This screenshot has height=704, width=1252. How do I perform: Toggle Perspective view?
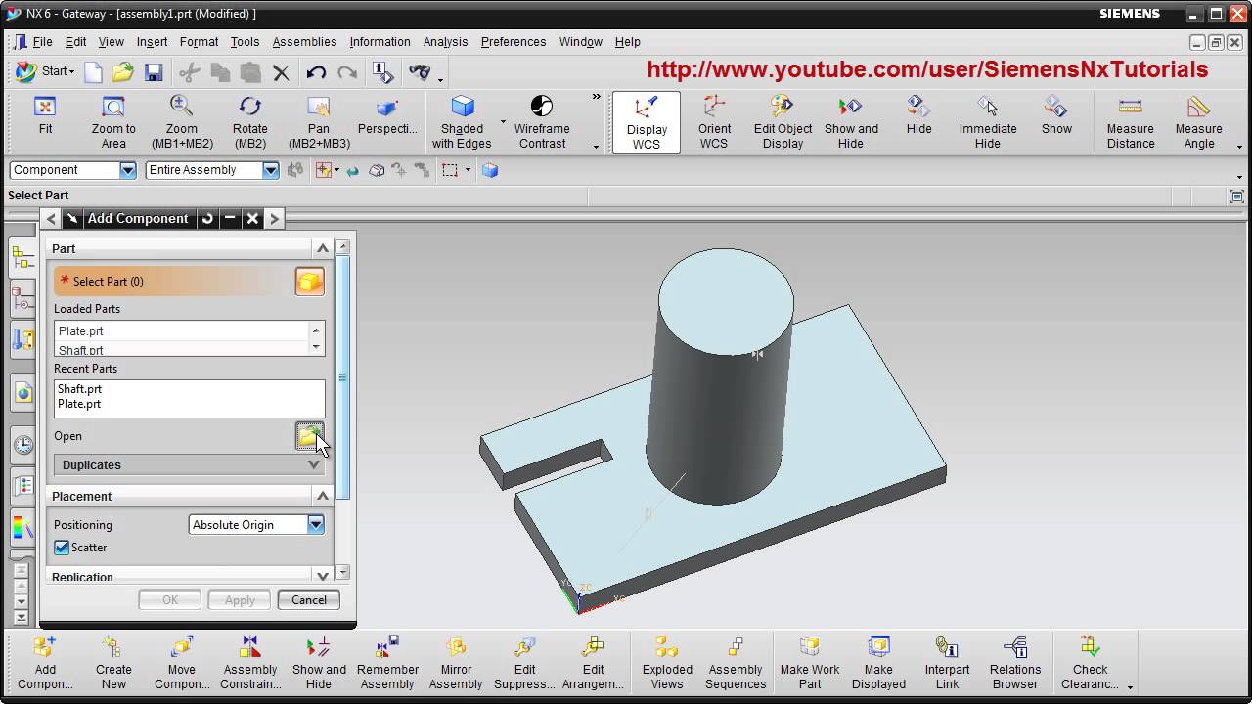(x=387, y=107)
